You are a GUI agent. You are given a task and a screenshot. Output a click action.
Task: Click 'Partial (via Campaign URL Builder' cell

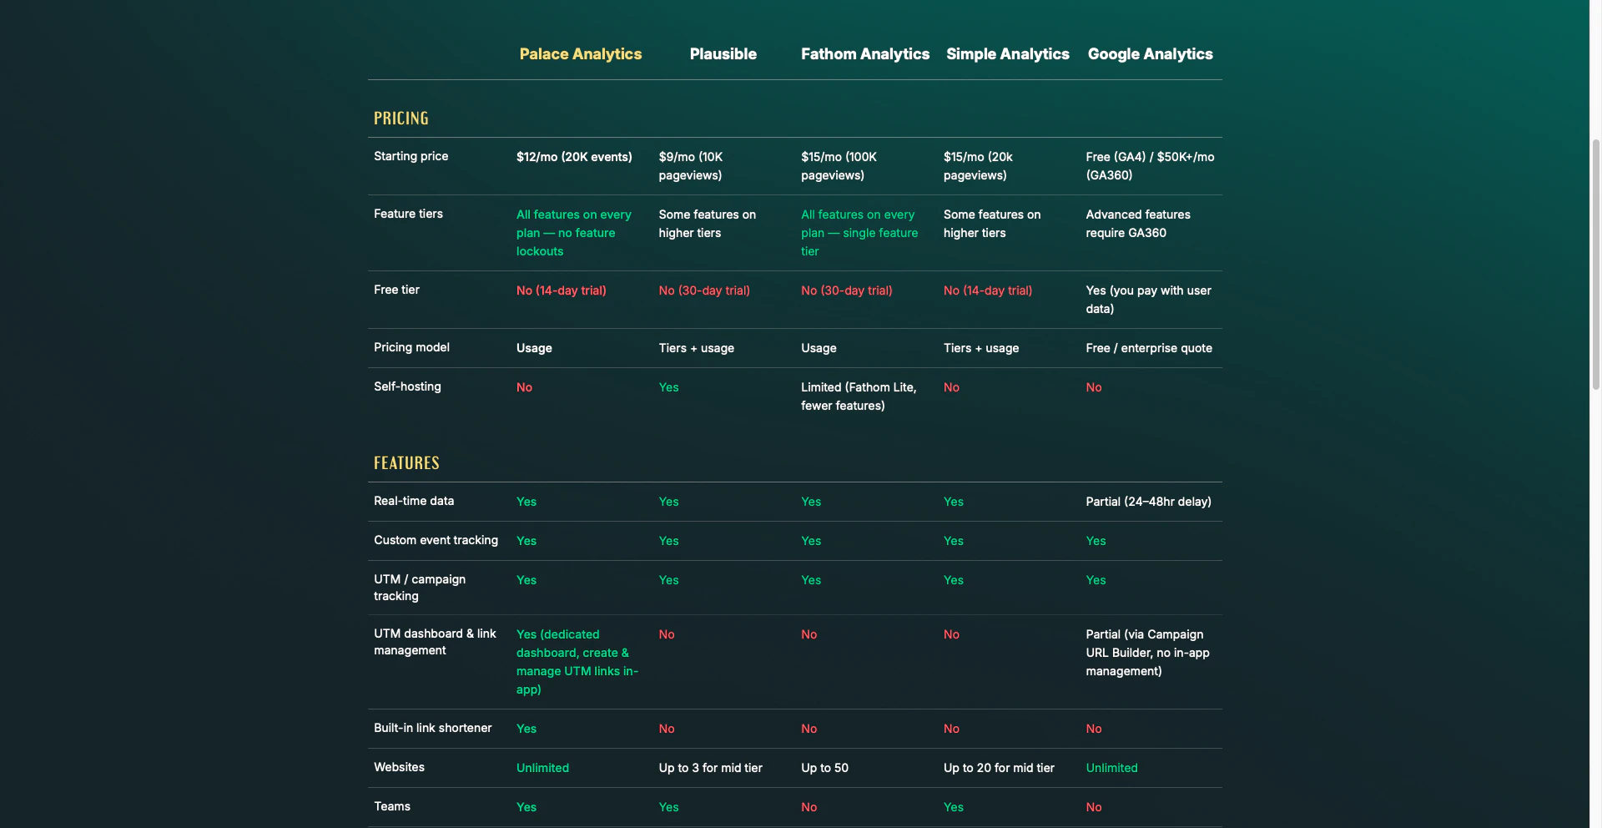pos(1147,653)
